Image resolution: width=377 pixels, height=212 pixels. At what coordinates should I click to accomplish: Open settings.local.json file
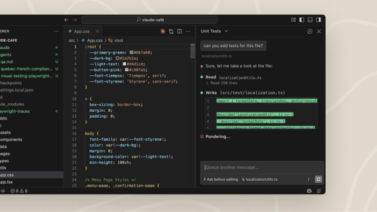[16, 90]
